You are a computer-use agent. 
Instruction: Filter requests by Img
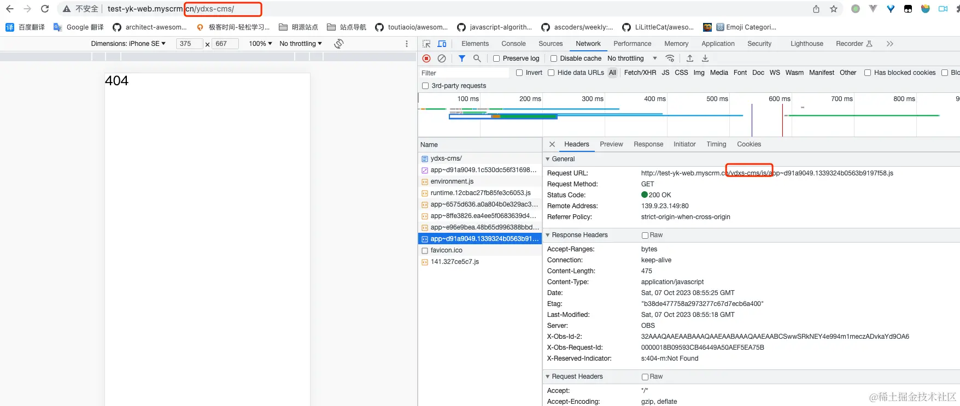[x=699, y=73]
